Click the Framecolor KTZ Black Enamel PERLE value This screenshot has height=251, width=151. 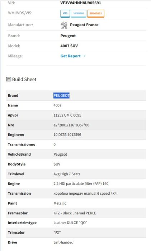pos(75,213)
